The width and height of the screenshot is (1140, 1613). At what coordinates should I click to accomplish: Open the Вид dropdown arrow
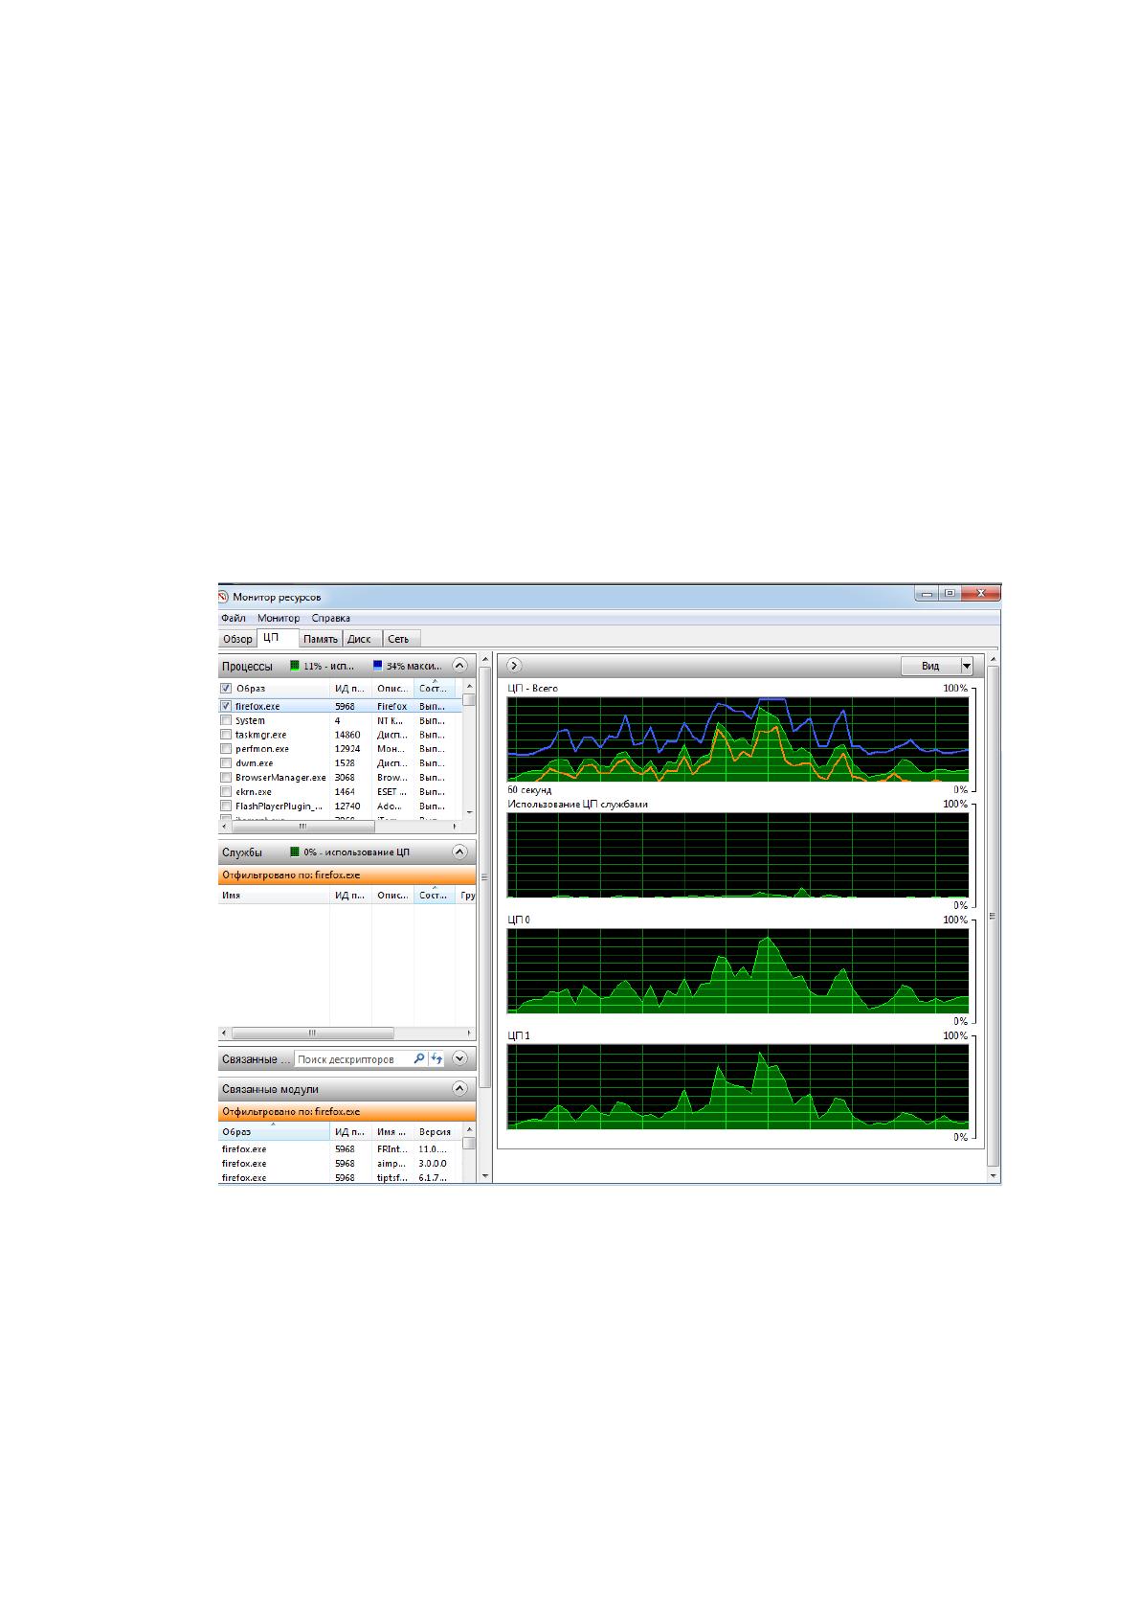tap(967, 666)
